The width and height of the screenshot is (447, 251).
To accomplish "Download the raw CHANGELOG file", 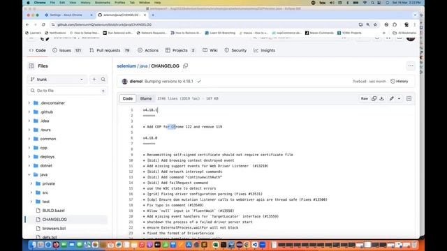I will tap(382, 98).
